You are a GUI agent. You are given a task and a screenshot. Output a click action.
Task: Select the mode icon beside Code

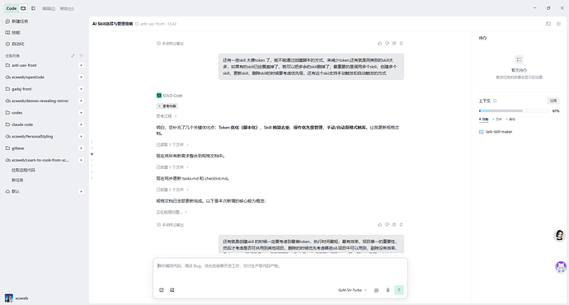tap(23, 8)
